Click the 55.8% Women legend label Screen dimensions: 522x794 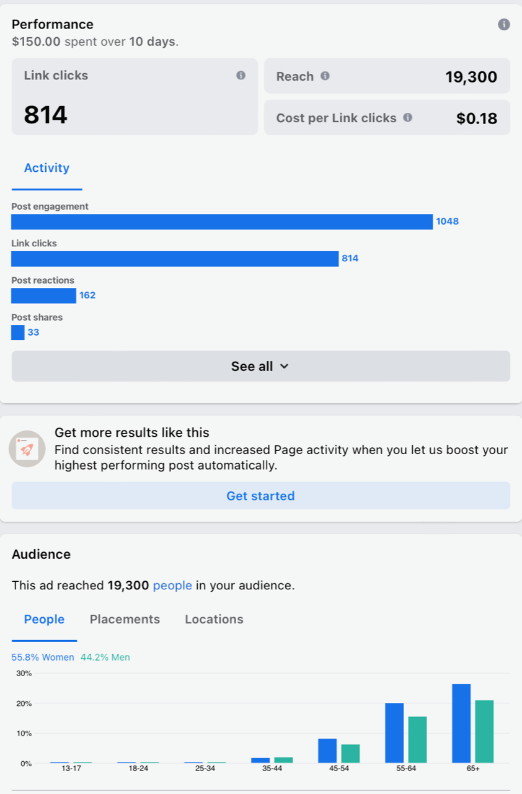[x=43, y=658]
